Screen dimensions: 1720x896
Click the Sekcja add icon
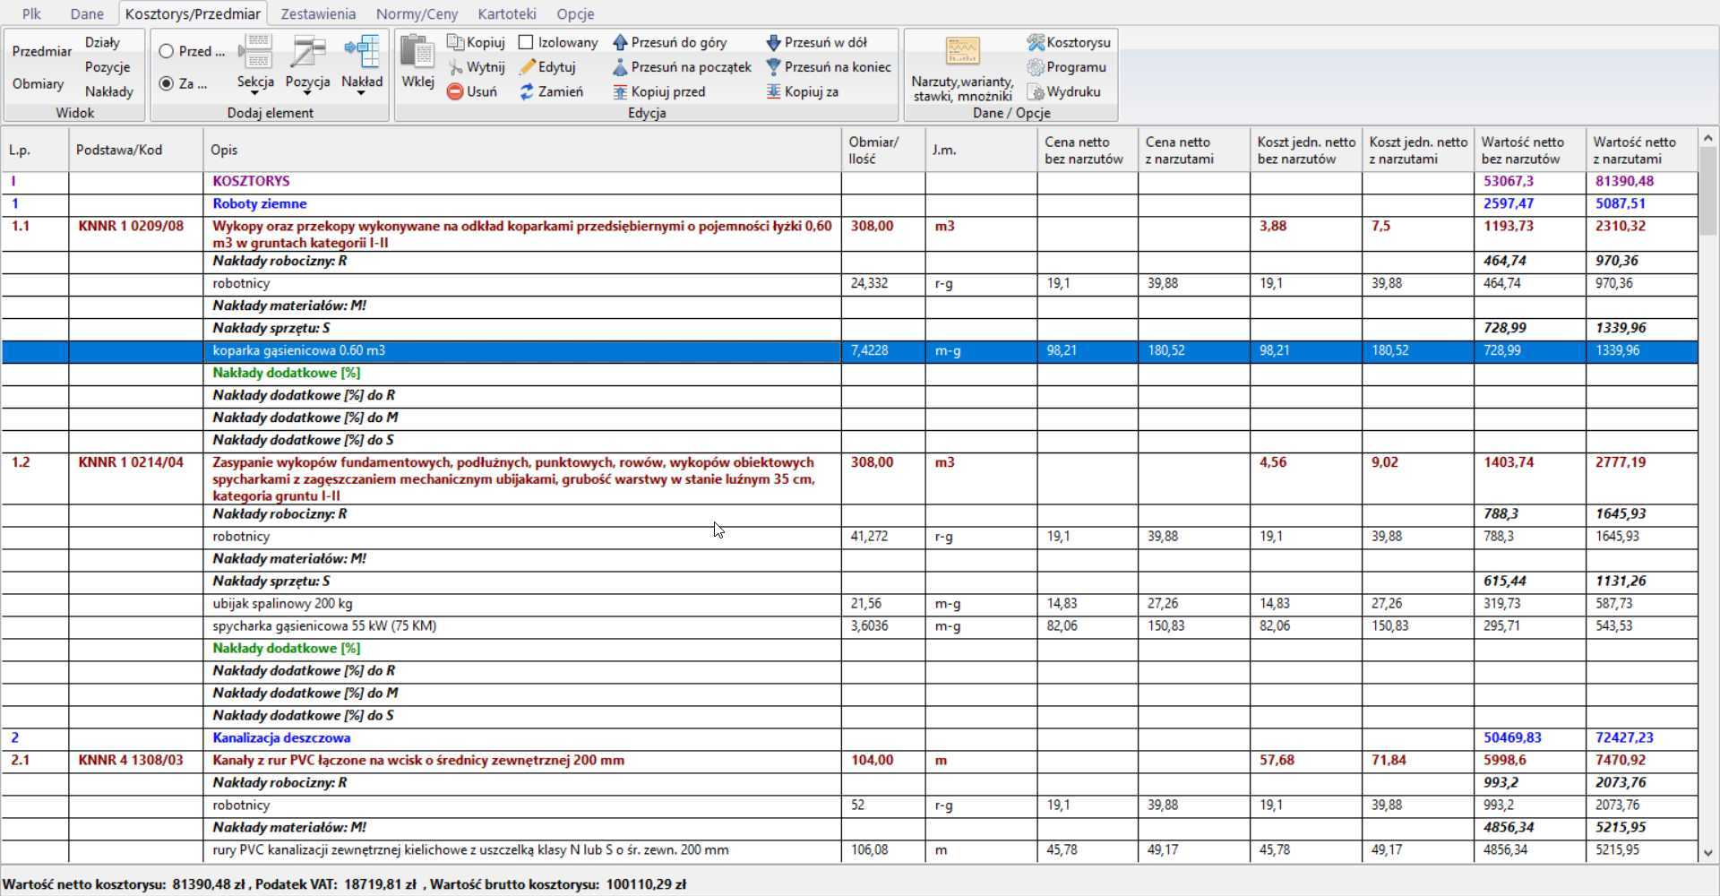pyautogui.click(x=256, y=52)
